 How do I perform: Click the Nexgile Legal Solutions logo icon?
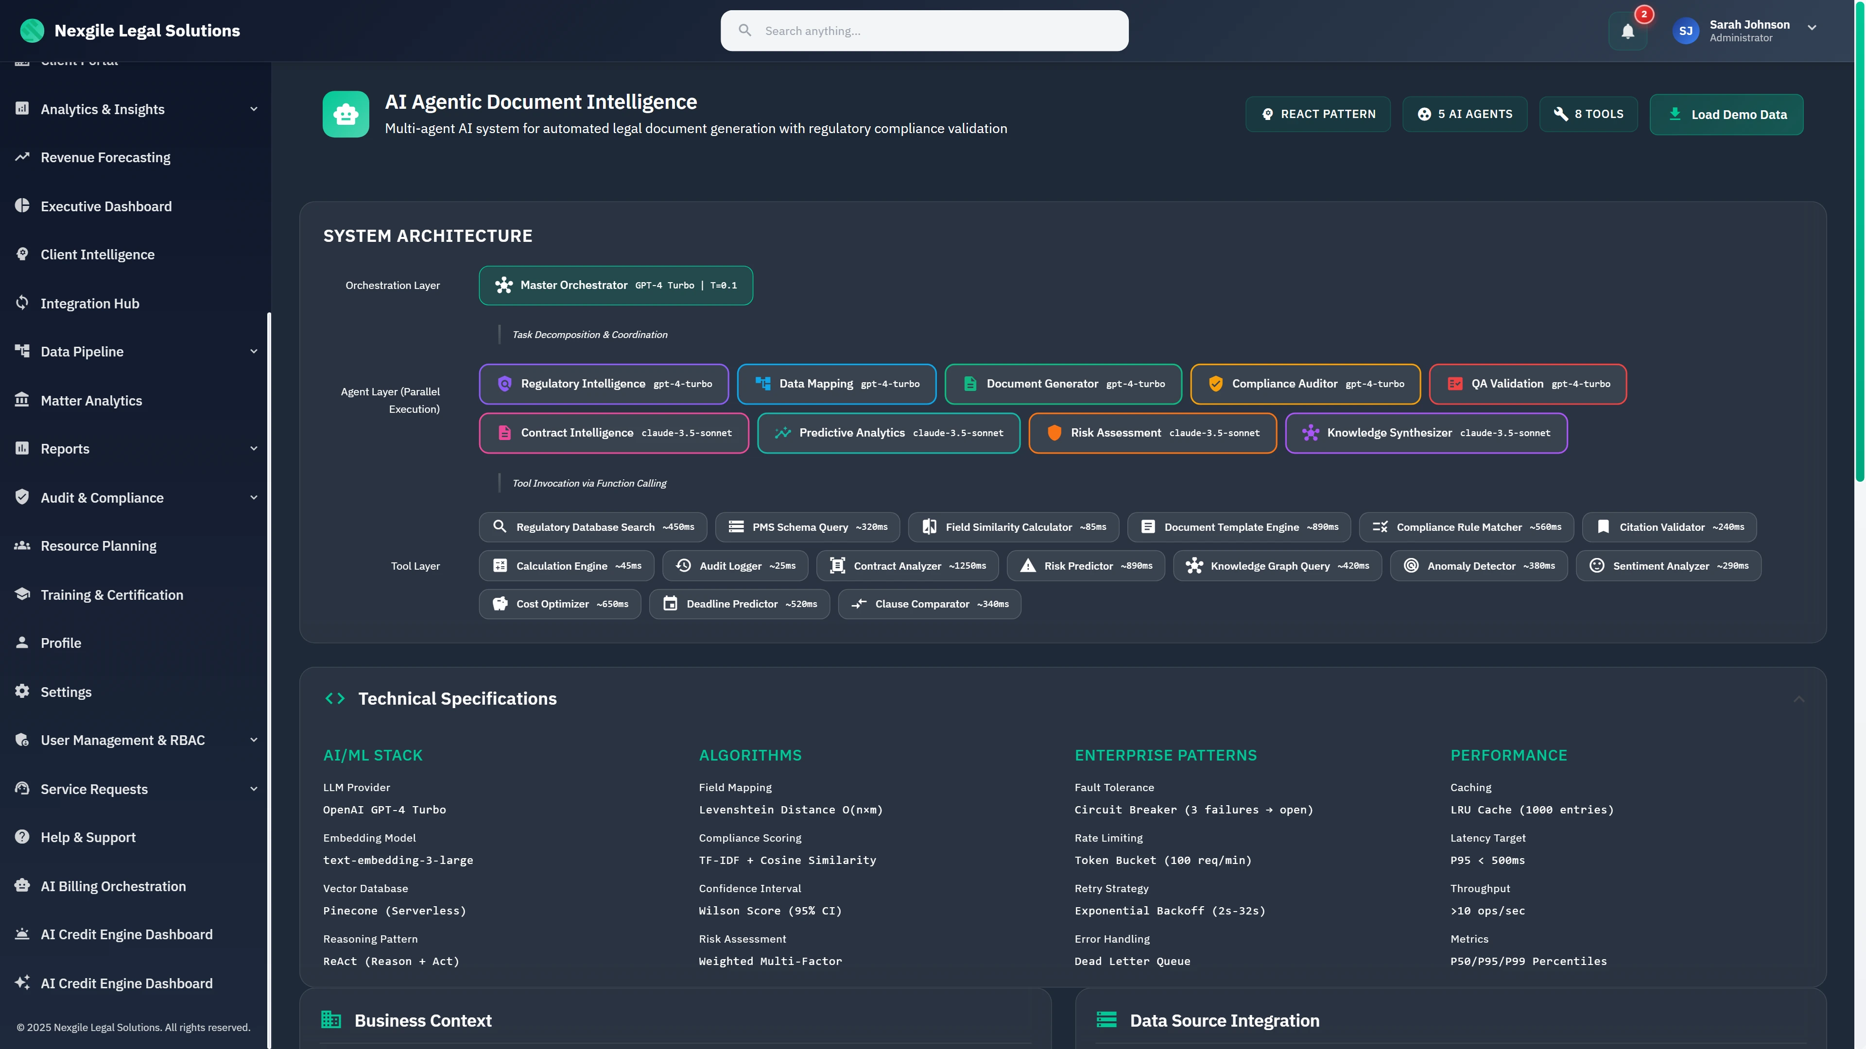pos(33,31)
